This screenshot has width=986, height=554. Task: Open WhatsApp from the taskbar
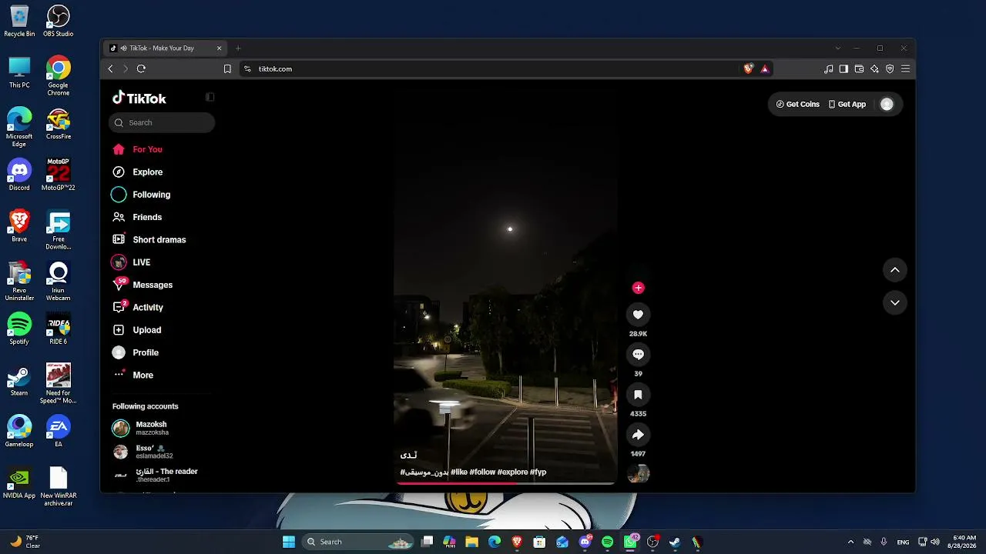point(630,542)
